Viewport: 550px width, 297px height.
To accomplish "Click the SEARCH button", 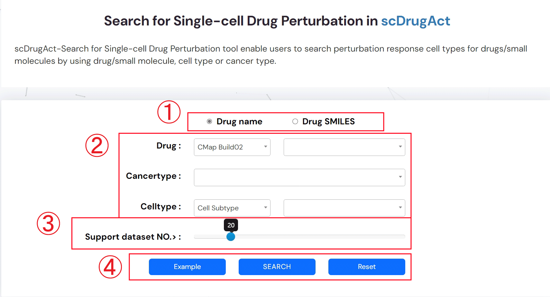I will pyautogui.click(x=277, y=267).
